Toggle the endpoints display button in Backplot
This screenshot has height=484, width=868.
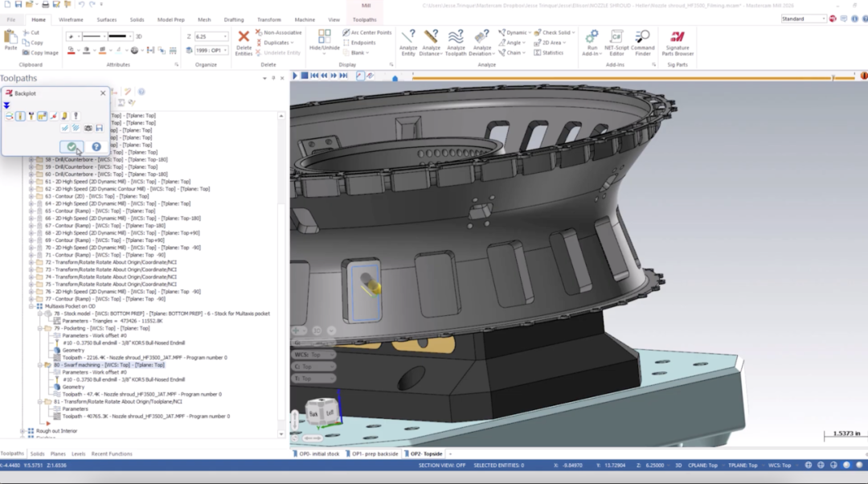(54, 116)
